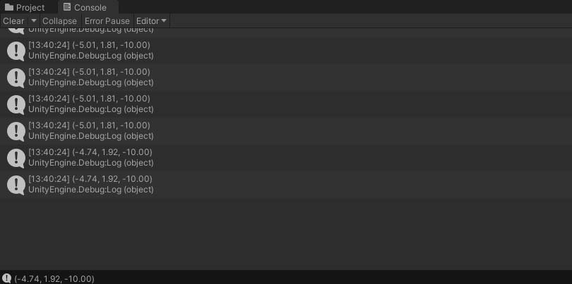Click the info icon of first -4.74 log
This screenshot has width=572, height=284.
[16, 157]
